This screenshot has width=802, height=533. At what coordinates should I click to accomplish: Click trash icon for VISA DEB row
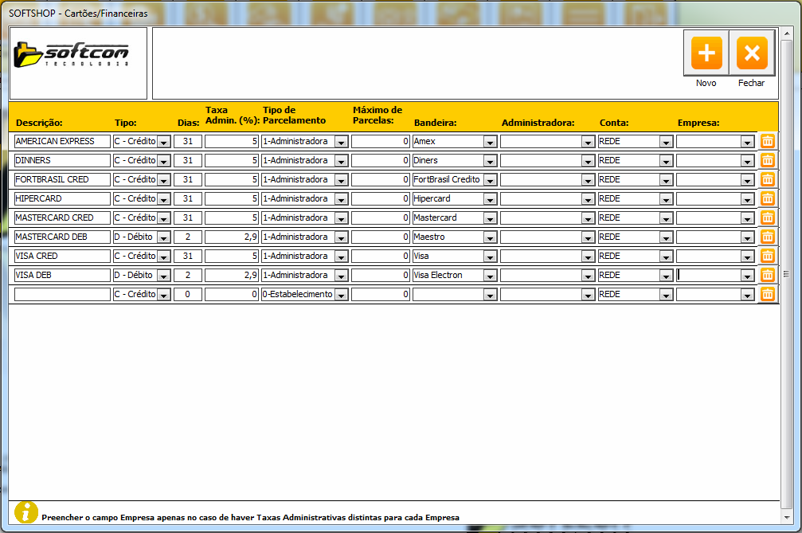(767, 275)
